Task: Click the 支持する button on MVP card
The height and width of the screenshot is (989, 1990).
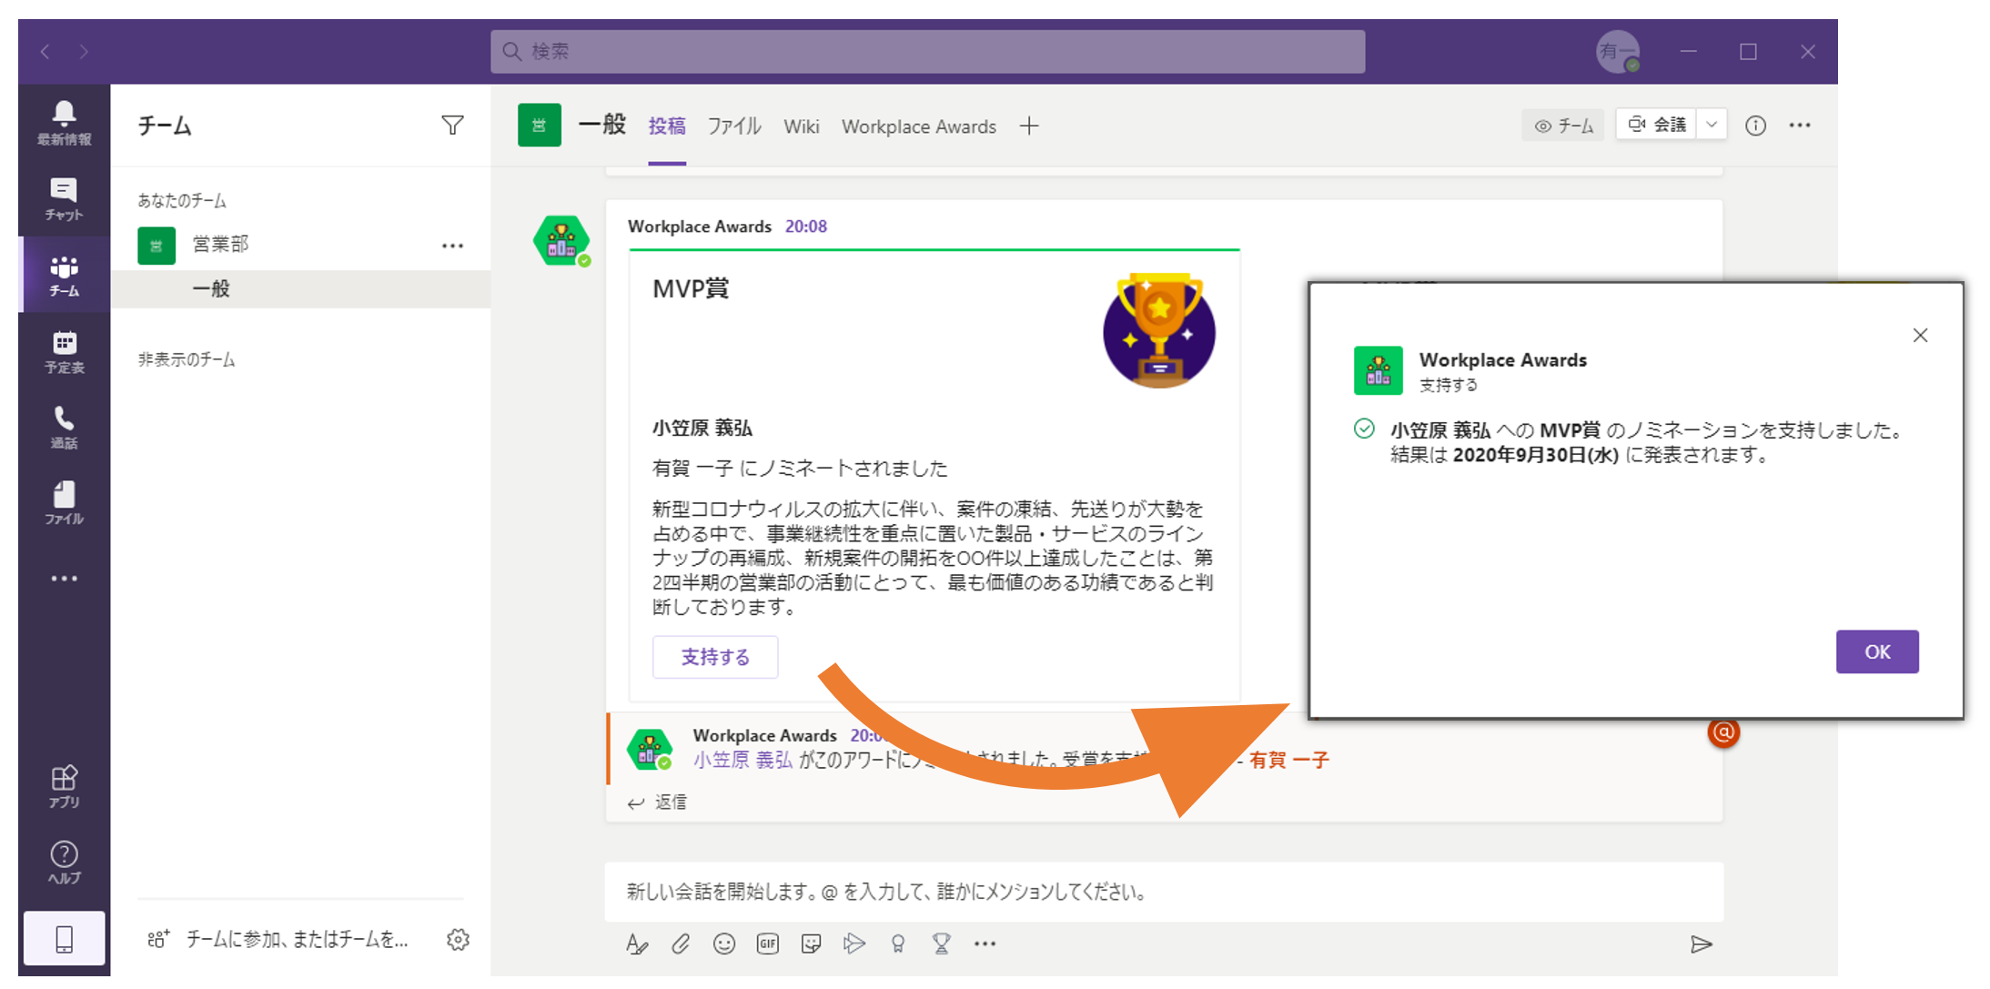Action: click(715, 657)
